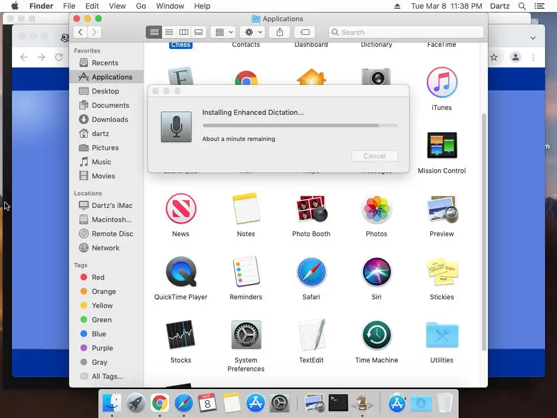Select the Preview app icon

coord(442,209)
